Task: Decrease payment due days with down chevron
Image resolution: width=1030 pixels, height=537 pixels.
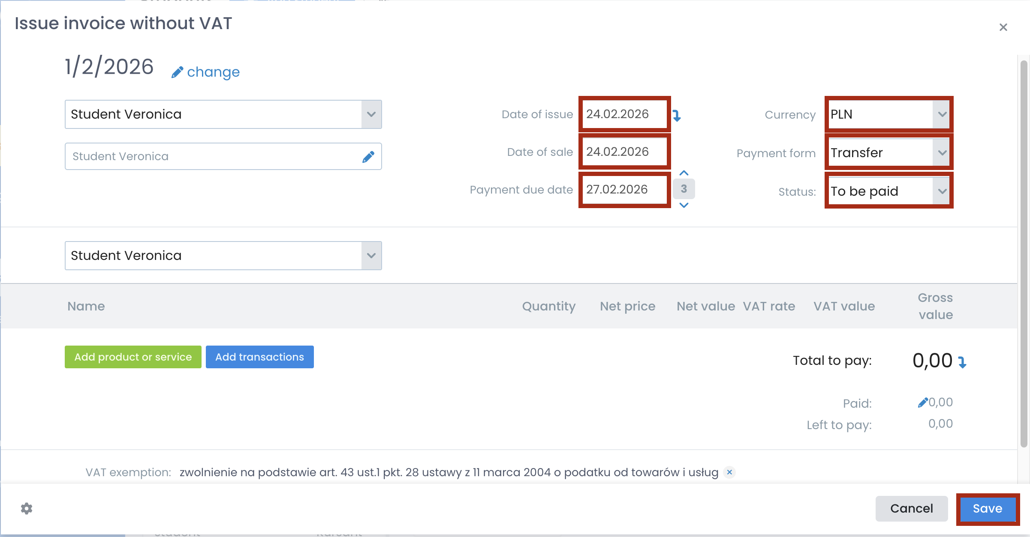Action: (x=684, y=205)
